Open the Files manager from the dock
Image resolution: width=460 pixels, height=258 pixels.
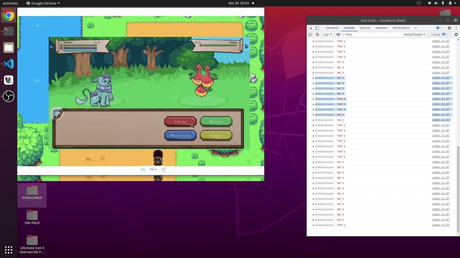click(x=9, y=47)
